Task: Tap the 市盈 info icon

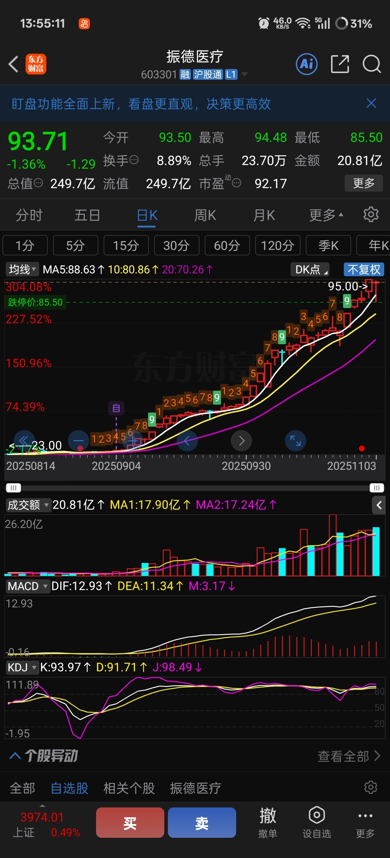Action: tap(237, 183)
